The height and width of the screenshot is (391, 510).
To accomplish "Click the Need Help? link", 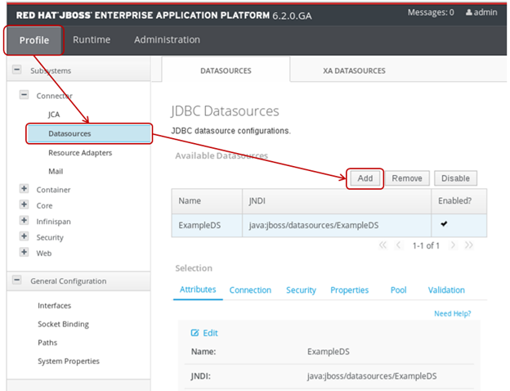I will [452, 313].
